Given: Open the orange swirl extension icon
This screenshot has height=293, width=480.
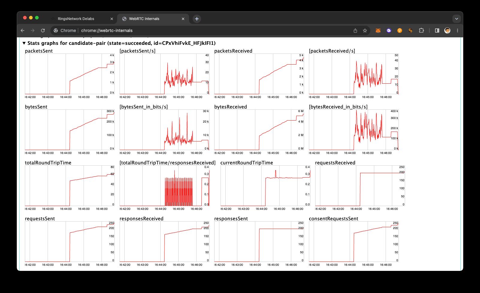Looking at the screenshot, I should tap(410, 30).
